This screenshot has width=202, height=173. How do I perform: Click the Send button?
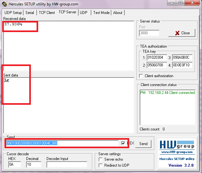(143, 144)
